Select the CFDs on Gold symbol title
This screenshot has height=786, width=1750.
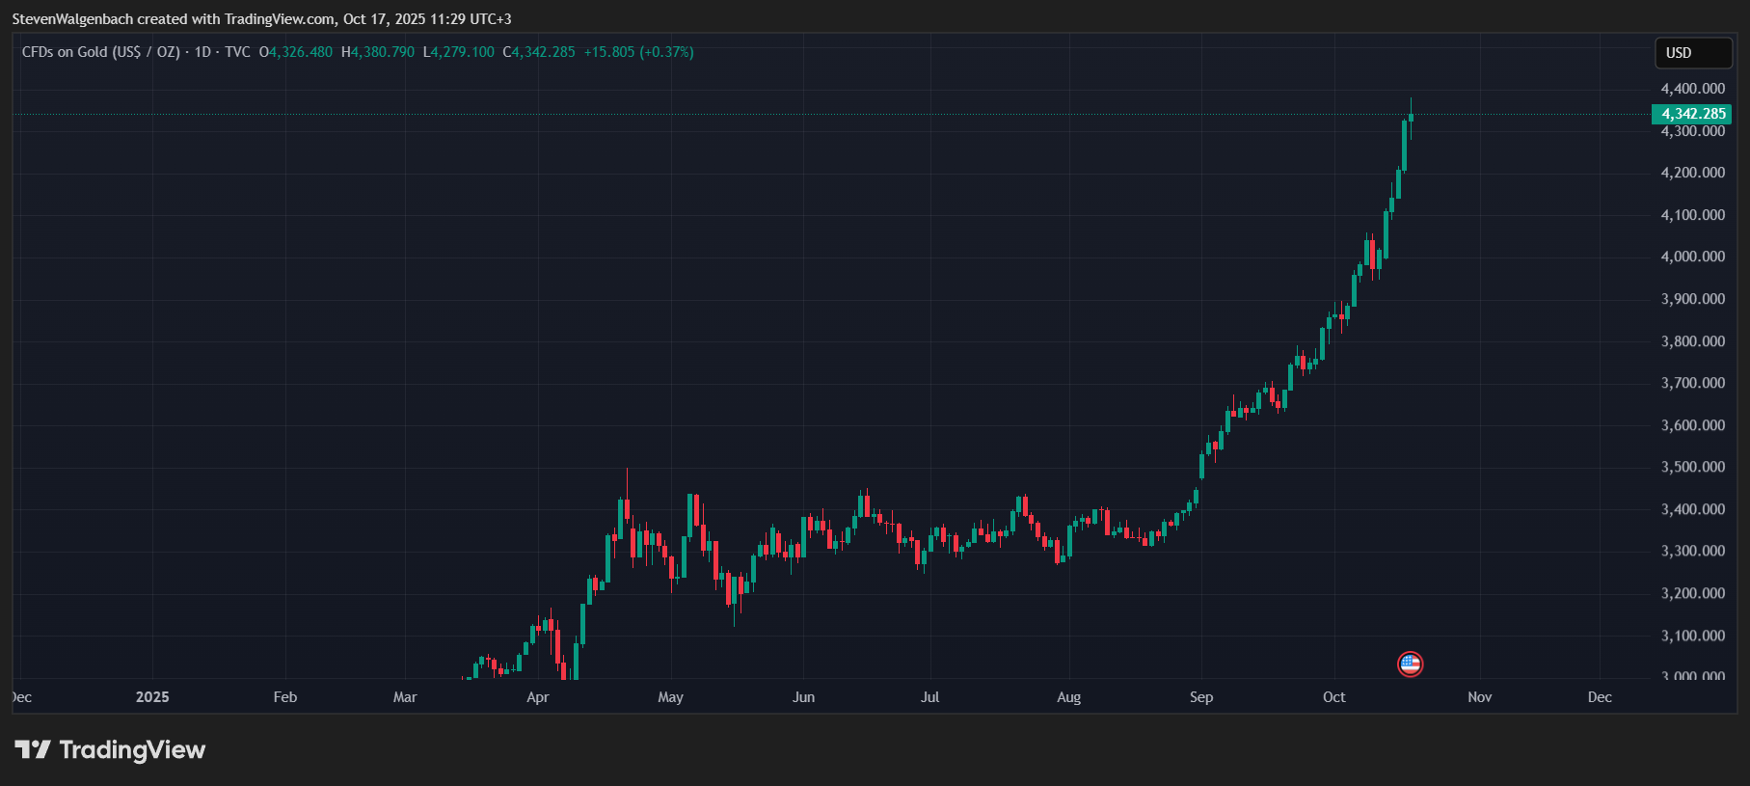coord(100,52)
